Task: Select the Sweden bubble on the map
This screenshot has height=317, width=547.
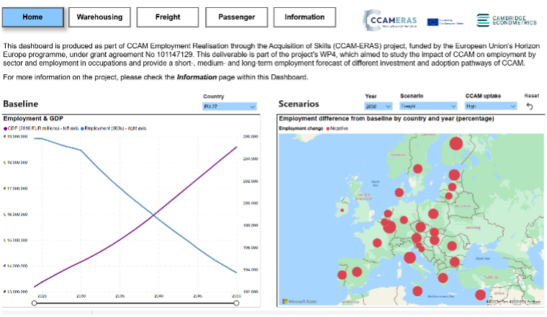Action: 418,169
